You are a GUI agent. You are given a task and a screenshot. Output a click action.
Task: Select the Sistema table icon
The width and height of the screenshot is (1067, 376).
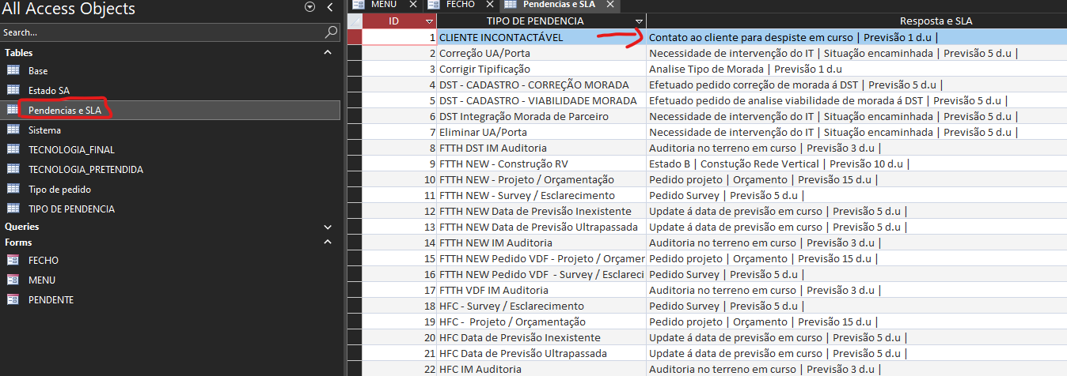pyautogui.click(x=13, y=130)
